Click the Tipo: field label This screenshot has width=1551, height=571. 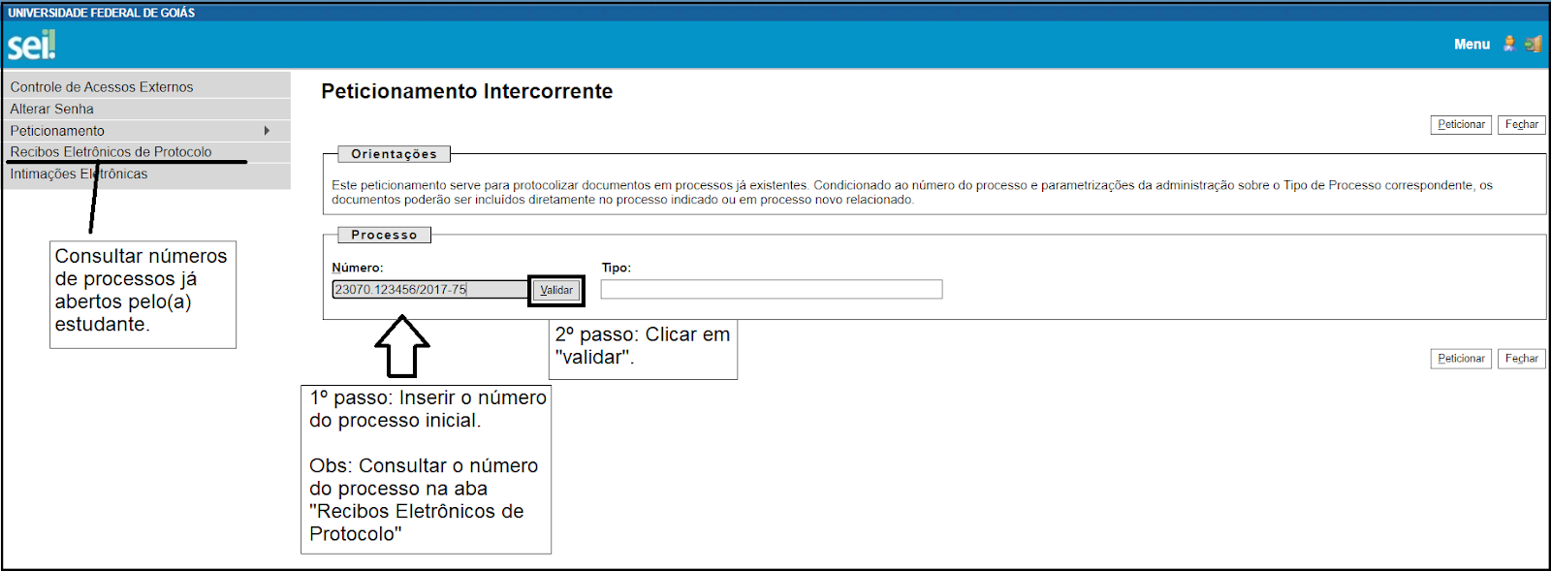click(616, 268)
